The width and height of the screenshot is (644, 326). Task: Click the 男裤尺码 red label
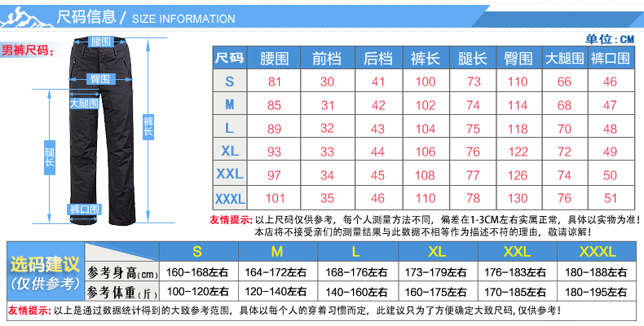[24, 49]
